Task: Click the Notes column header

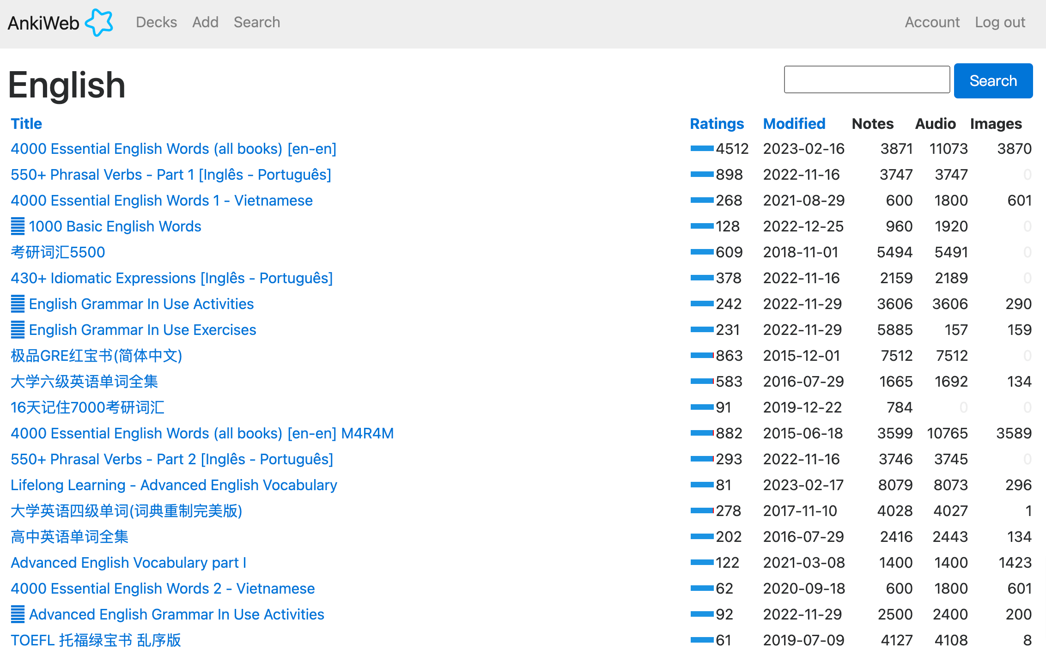Action: 873,124
